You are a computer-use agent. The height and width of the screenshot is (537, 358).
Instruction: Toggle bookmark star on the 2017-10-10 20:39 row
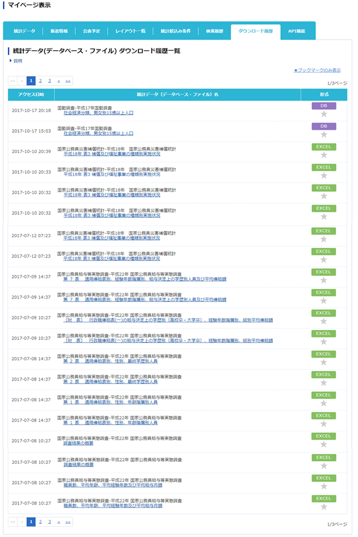pyautogui.click(x=324, y=155)
